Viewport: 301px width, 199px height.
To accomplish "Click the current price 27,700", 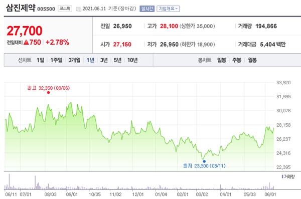I will point(25,31).
